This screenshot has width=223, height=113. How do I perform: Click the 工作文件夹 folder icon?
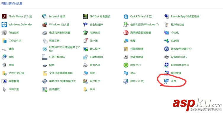(4, 41)
